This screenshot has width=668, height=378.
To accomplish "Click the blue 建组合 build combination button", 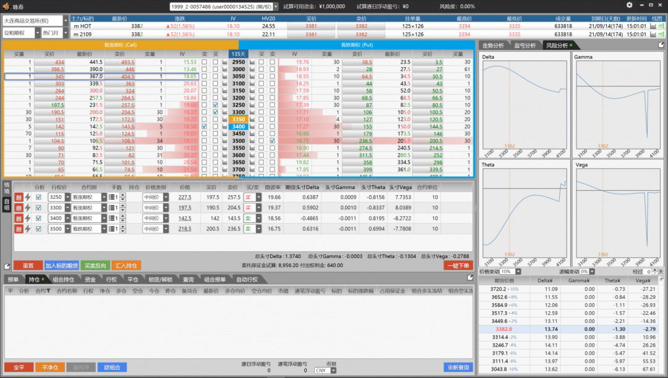I will pyautogui.click(x=112, y=367).
